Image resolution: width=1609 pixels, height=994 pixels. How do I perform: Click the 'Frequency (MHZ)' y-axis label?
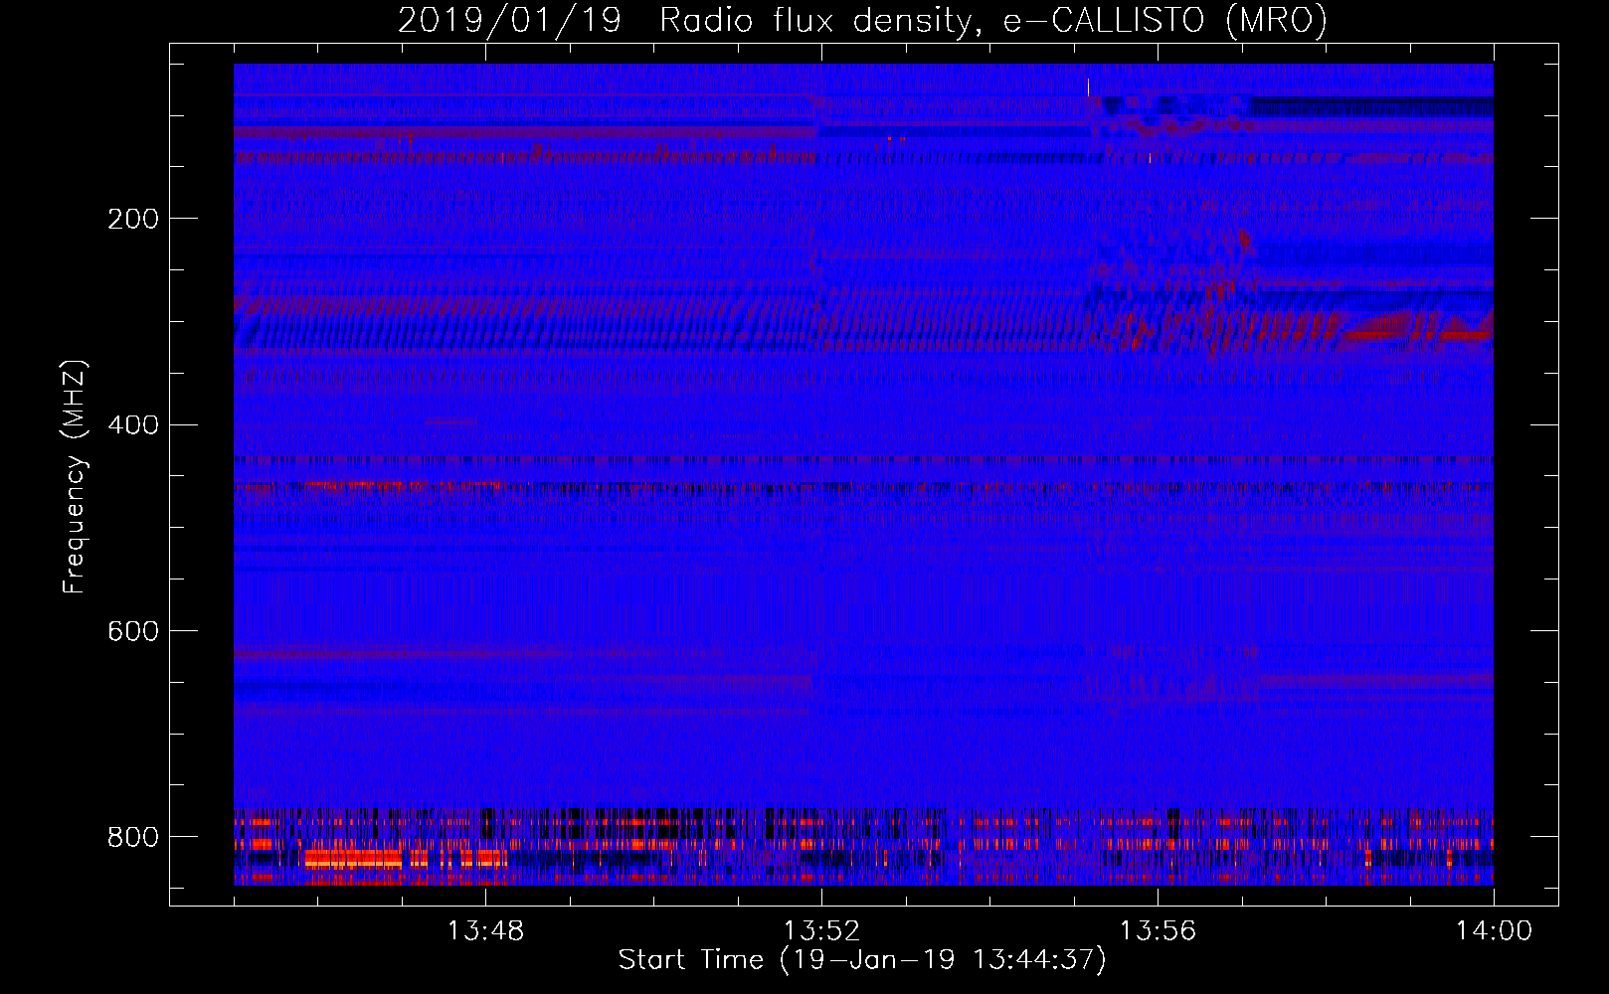click(75, 476)
